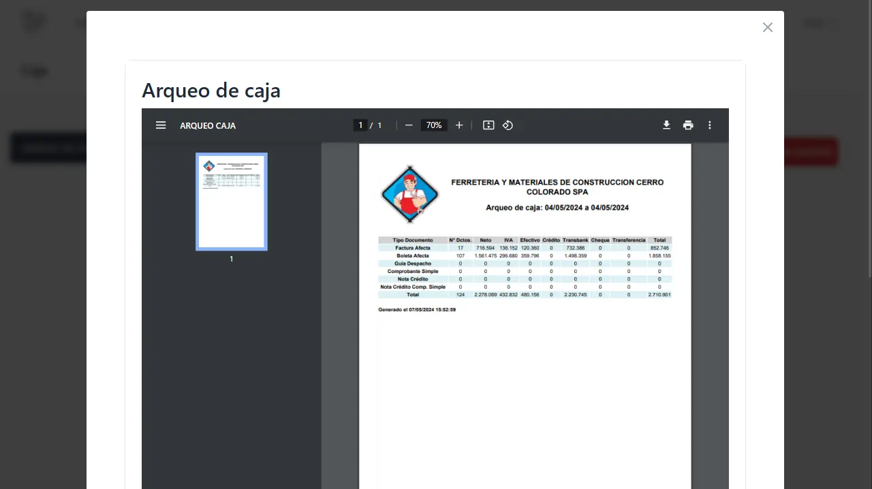Open the PDF viewer three-dot menu

coord(709,125)
